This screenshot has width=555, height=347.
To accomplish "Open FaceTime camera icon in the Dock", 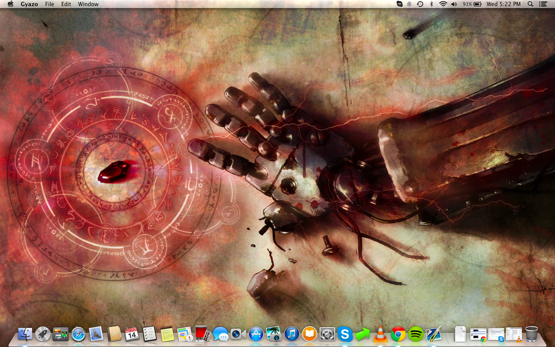I will tap(238, 334).
